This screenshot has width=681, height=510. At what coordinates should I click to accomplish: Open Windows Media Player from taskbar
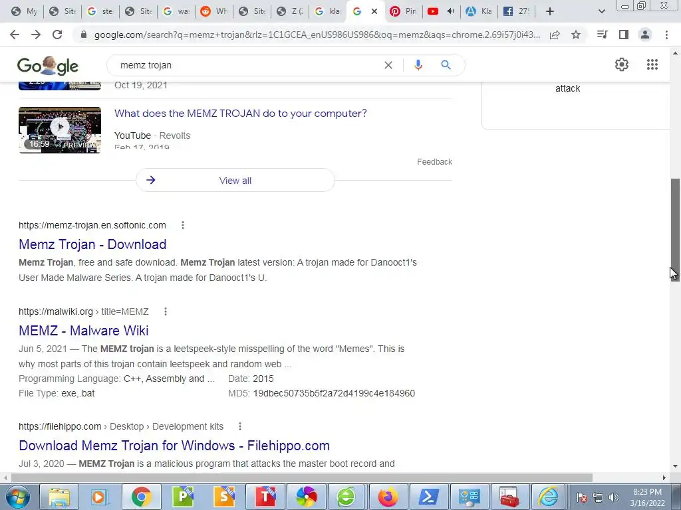click(x=100, y=497)
